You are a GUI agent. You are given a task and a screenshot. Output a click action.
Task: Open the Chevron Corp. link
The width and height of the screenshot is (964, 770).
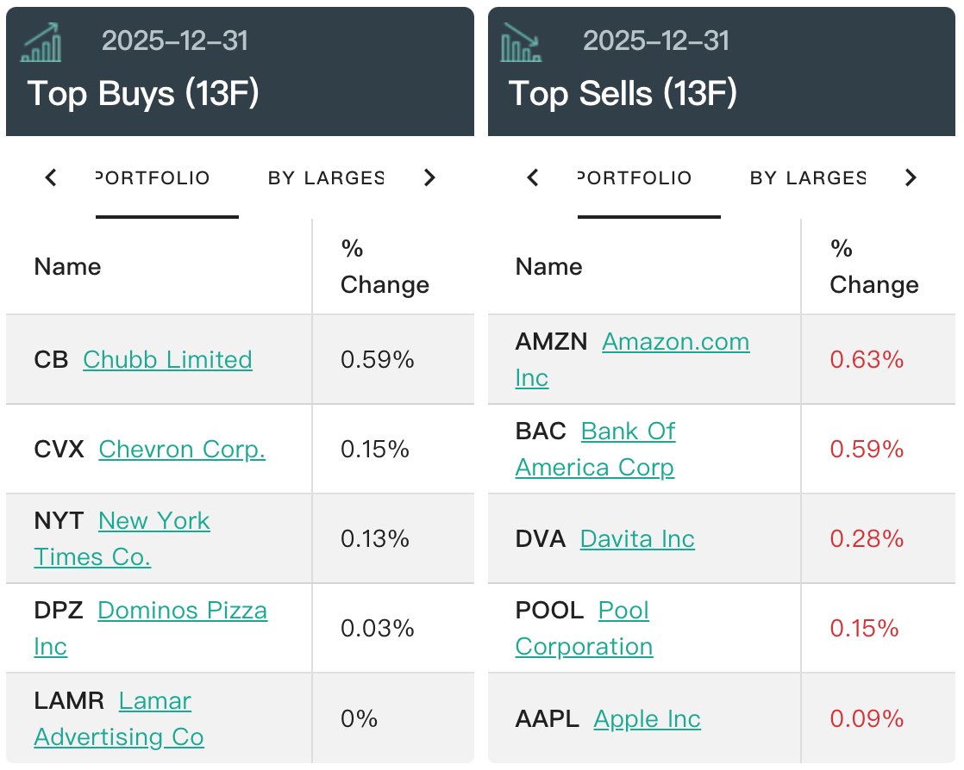[x=182, y=449]
